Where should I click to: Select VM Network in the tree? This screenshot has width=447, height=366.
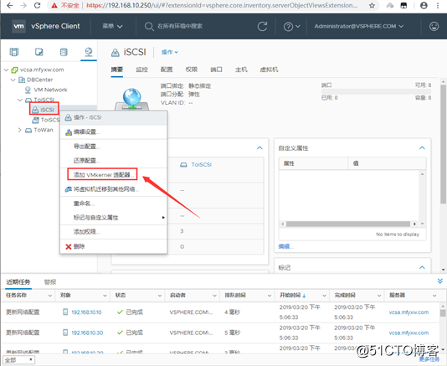point(50,90)
